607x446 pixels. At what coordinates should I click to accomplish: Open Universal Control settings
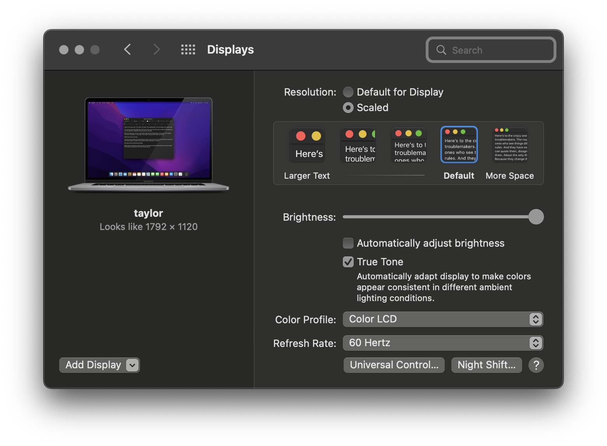pos(394,365)
